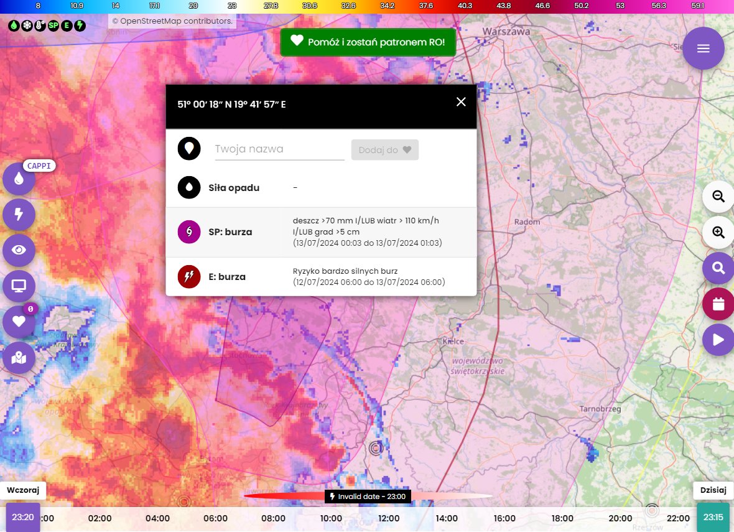Select the map marker tool in sidebar

(x=19, y=358)
